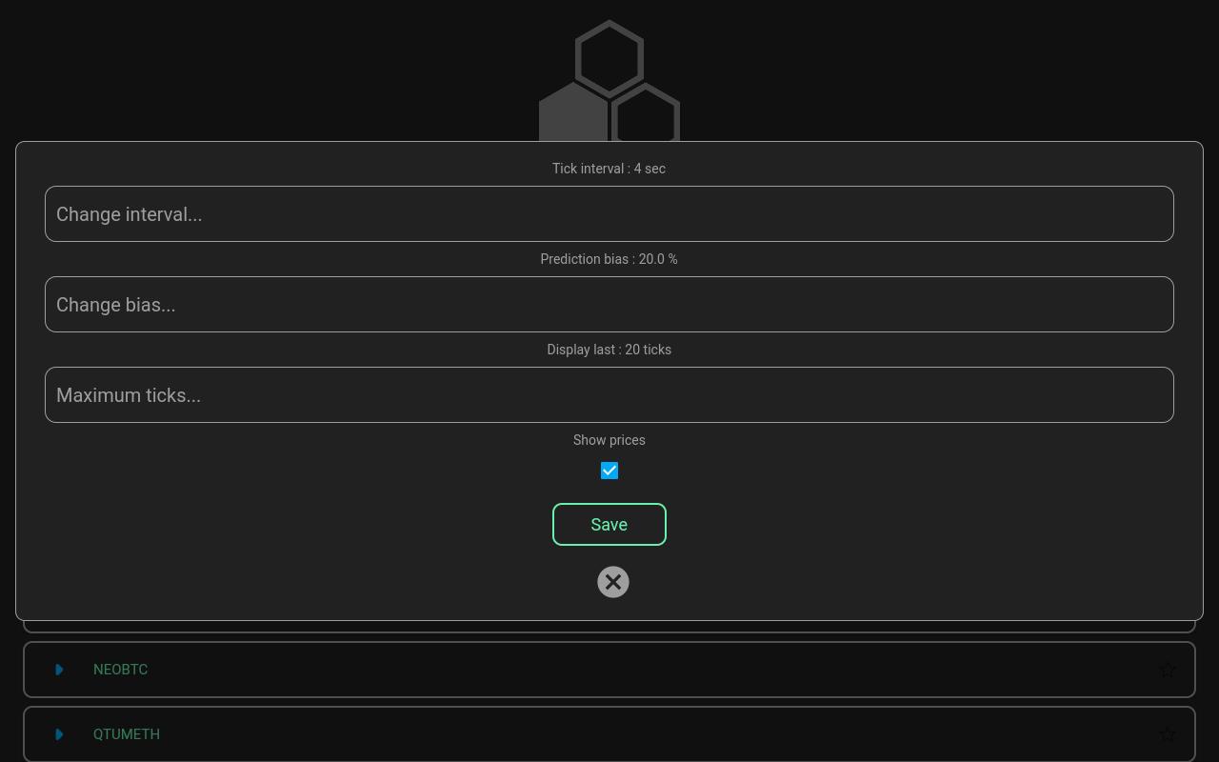1219x762 pixels.
Task: Favorite NEOBTC with the star icon
Action: (1168, 670)
